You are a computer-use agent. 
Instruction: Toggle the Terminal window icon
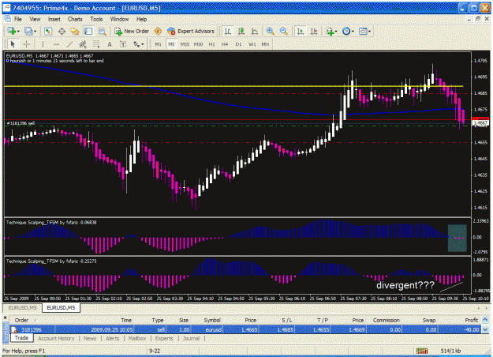tap(88, 31)
